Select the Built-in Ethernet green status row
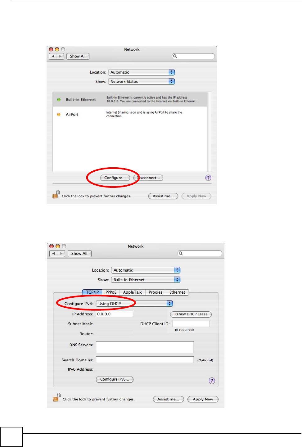This screenshot has height=447, width=302. 130,99
